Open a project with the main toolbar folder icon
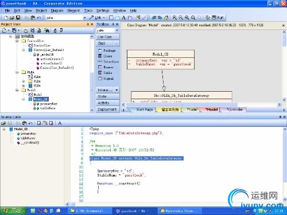 [12, 18]
